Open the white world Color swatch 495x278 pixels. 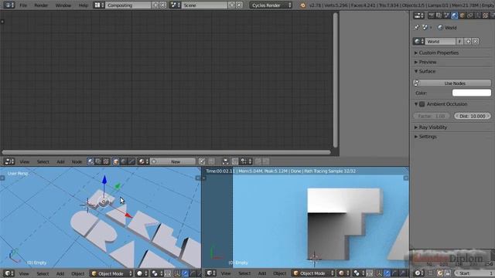coord(472,93)
